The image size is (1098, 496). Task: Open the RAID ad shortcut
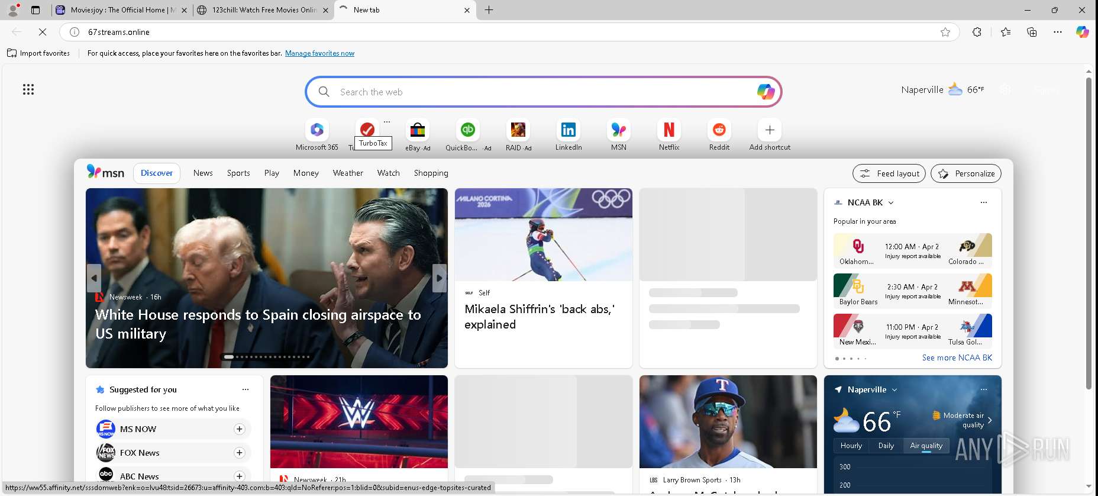tap(518, 136)
